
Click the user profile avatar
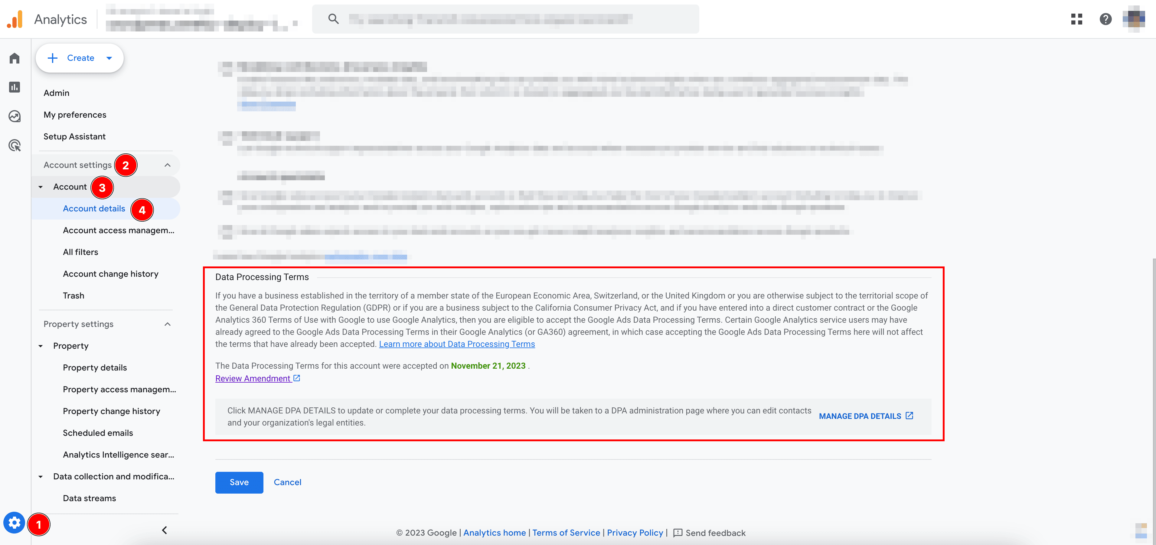tap(1134, 19)
